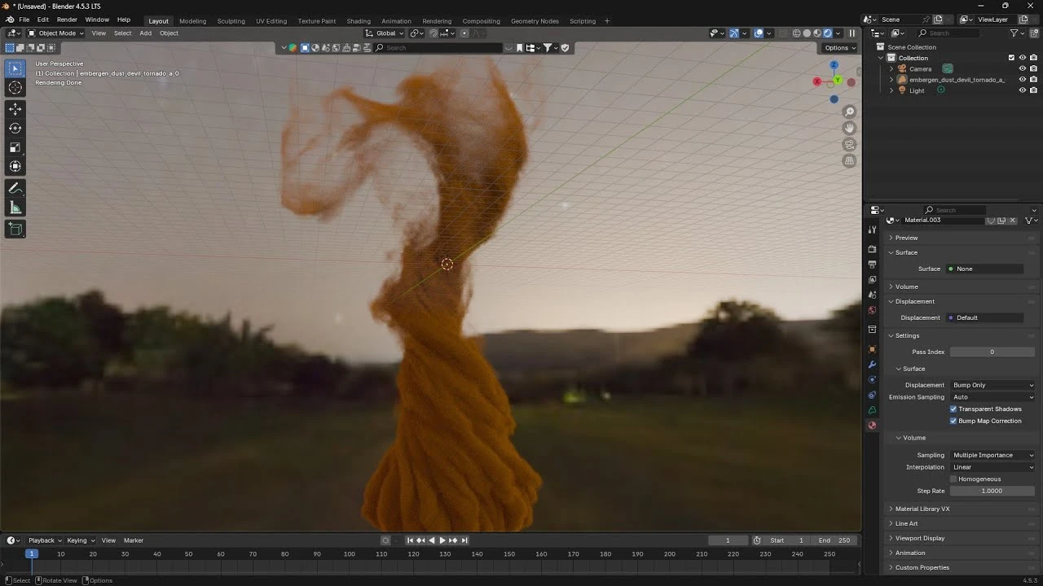Switch to the Shading workspace tab
The height and width of the screenshot is (586, 1043).
pyautogui.click(x=359, y=21)
